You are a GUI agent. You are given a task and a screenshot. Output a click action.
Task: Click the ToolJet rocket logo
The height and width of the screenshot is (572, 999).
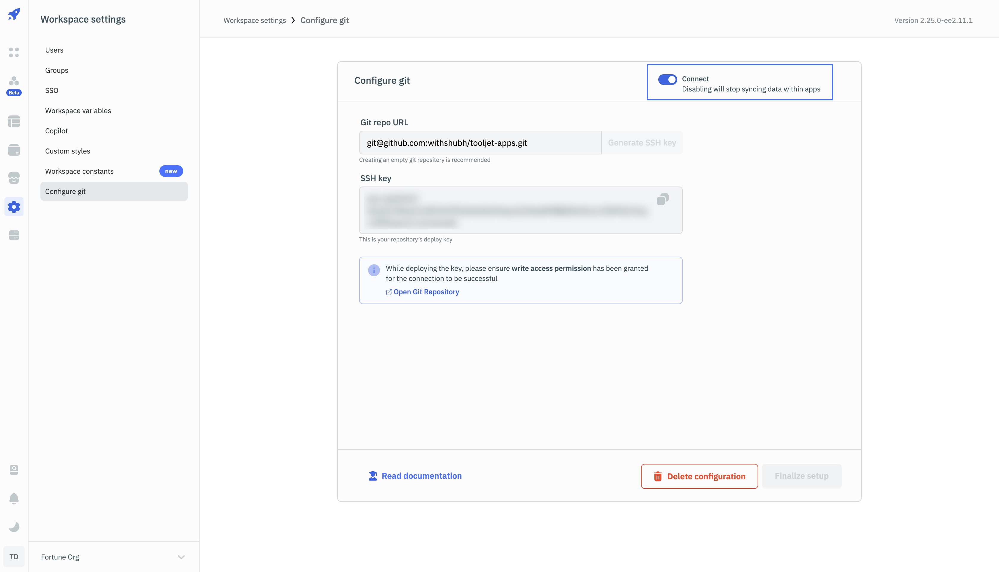[14, 15]
